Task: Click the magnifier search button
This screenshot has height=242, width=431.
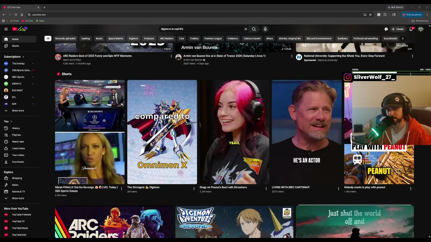Action: pos(254,29)
